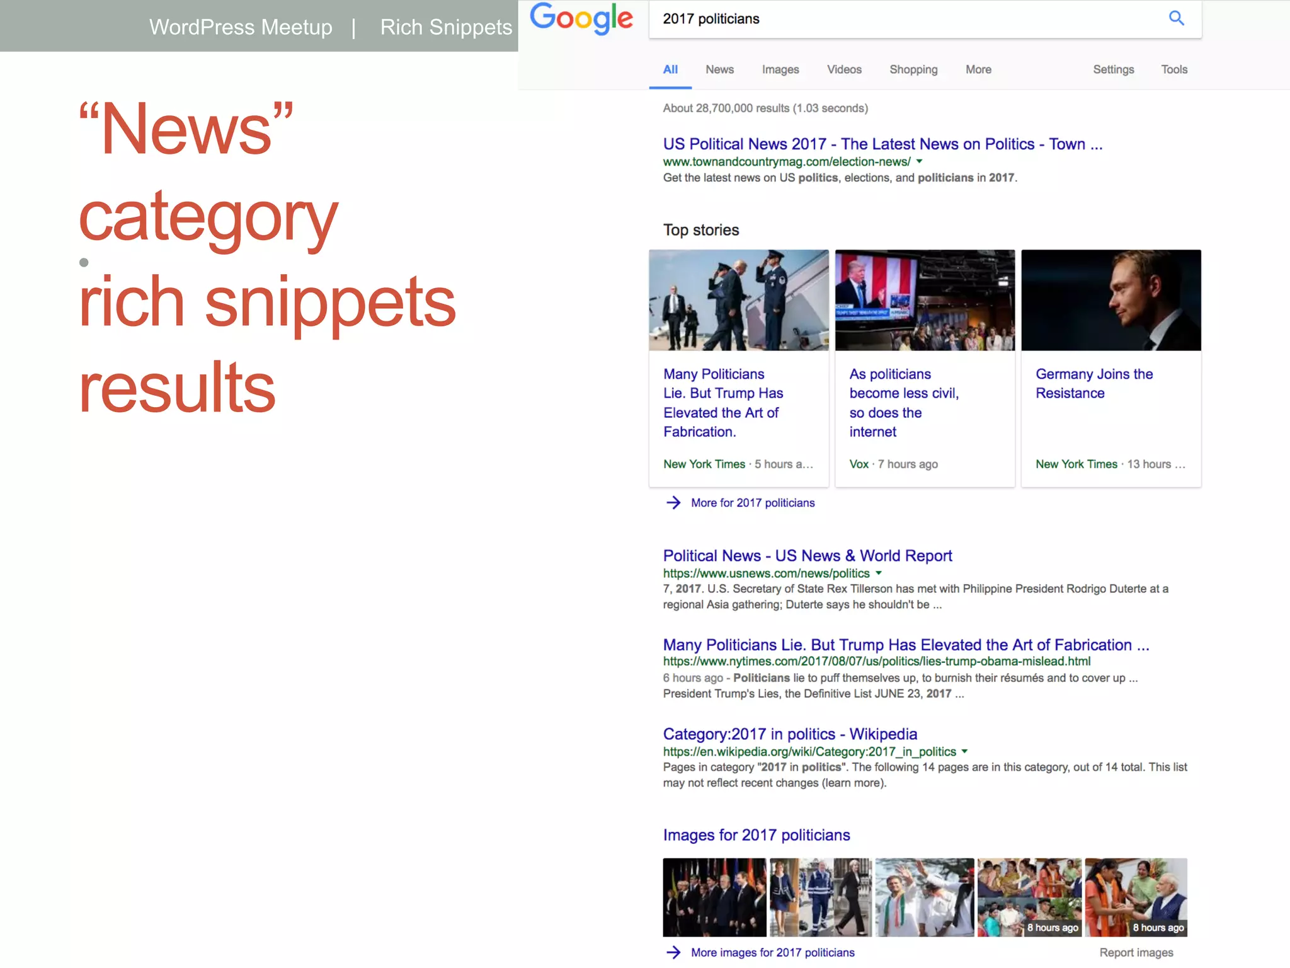Click arrow icon beside More for 2017 politicians
The image size is (1290, 968).
click(x=673, y=502)
